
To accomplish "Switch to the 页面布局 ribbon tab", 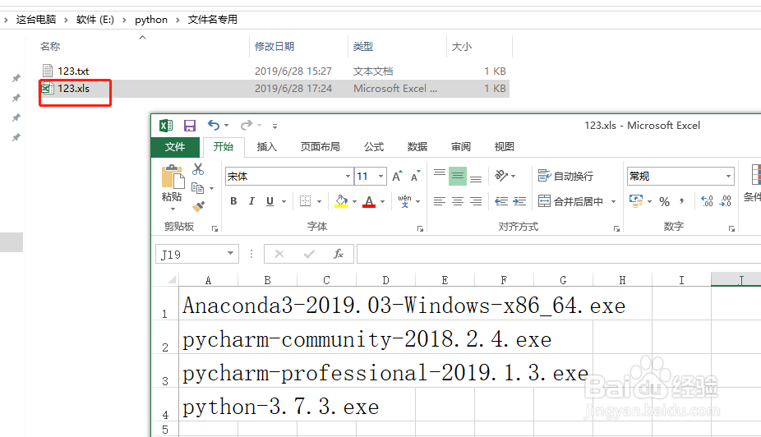I will click(320, 147).
